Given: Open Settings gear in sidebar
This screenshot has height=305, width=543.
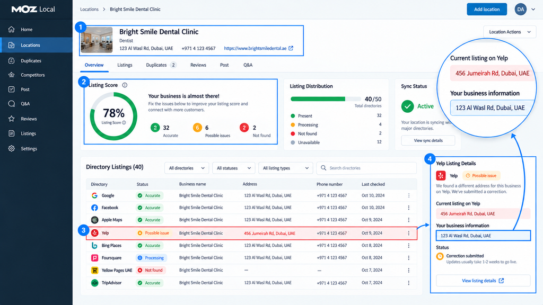Looking at the screenshot, I should (x=12, y=148).
